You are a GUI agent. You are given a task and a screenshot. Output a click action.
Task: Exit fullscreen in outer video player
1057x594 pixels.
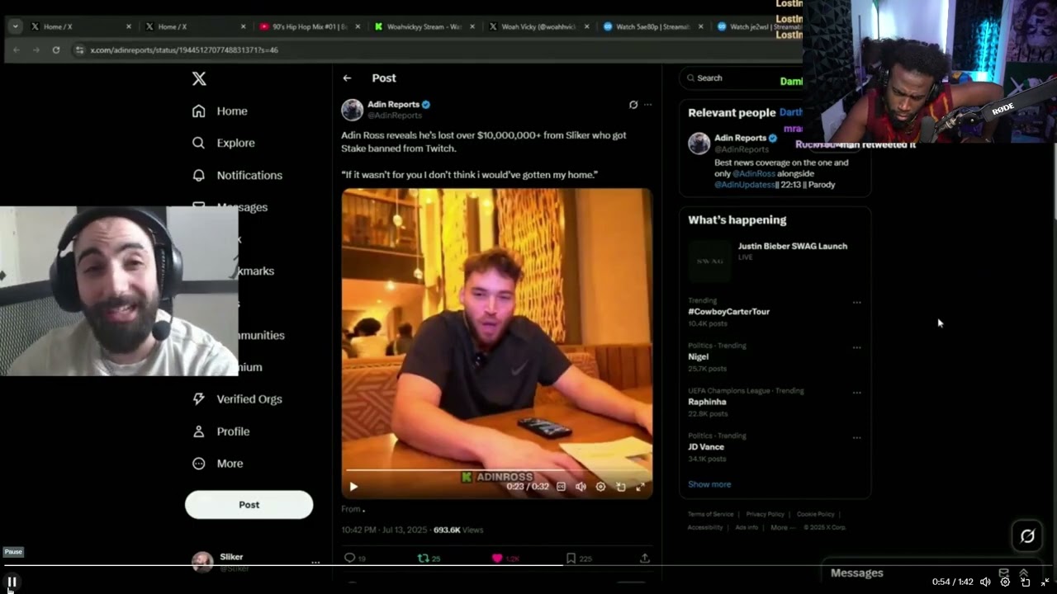pyautogui.click(x=1045, y=582)
